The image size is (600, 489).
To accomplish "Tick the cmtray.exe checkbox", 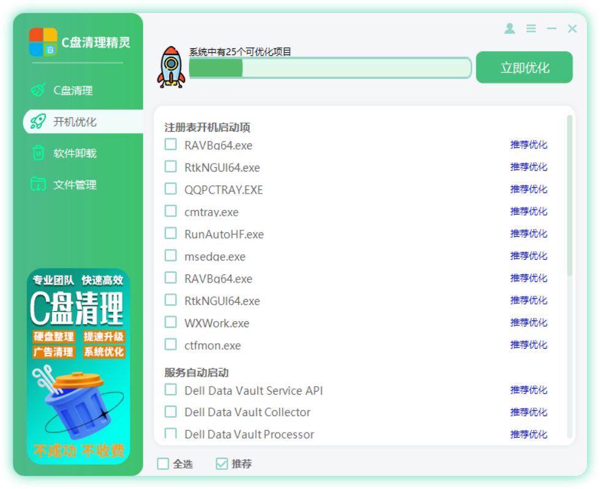I will point(171,211).
